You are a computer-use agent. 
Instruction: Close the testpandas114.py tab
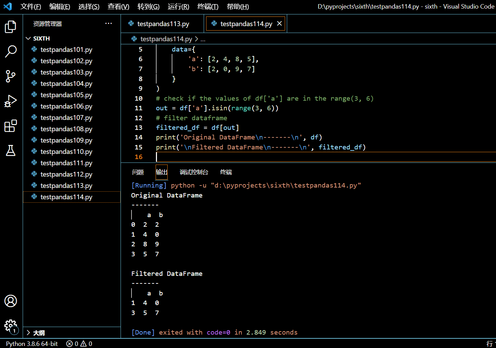279,23
